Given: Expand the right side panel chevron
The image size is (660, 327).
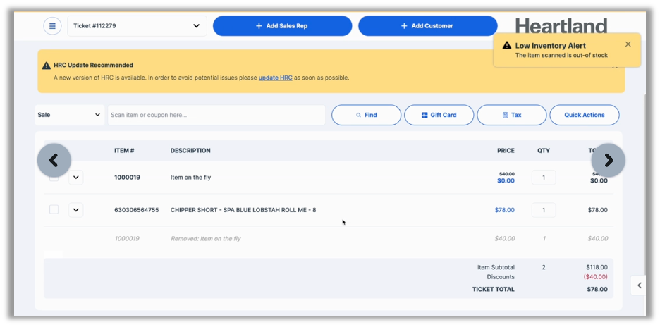Looking at the screenshot, I should (639, 285).
